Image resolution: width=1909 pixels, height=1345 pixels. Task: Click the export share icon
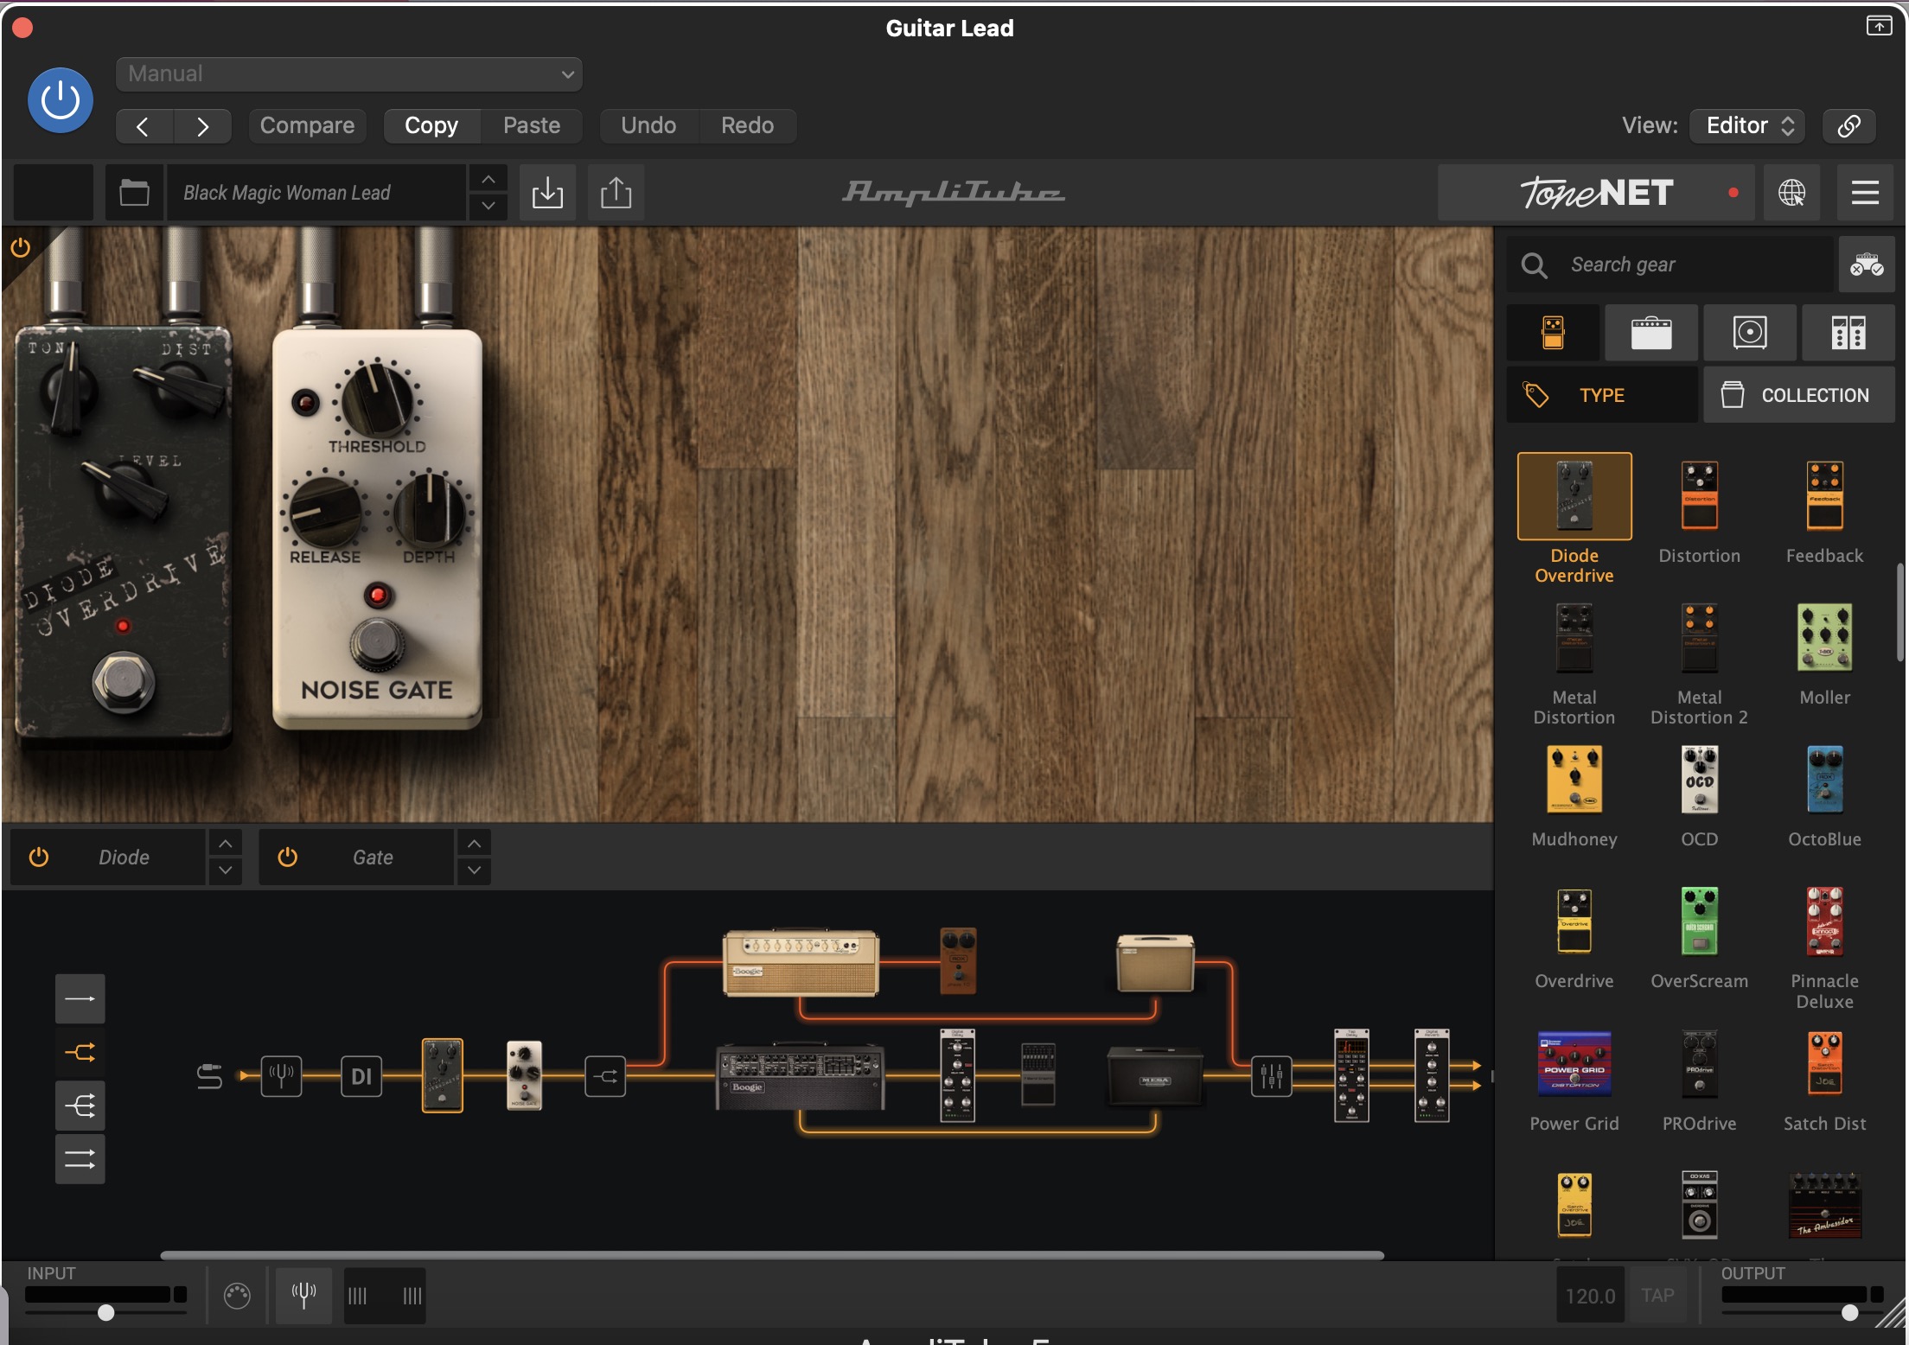click(616, 192)
